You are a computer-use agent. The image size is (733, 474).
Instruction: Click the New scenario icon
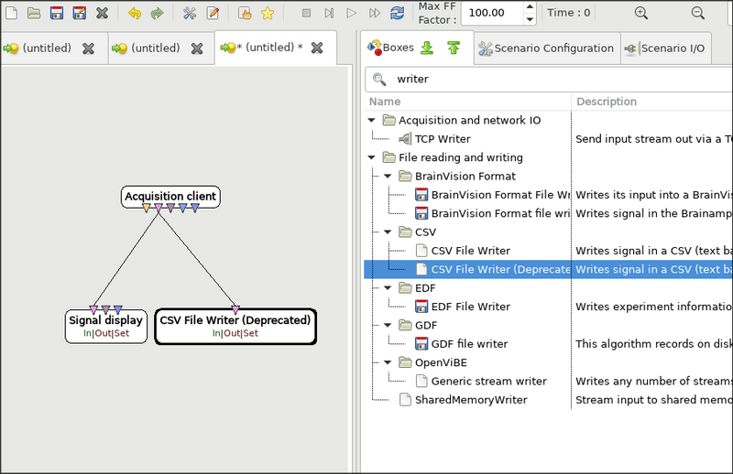(x=10, y=13)
